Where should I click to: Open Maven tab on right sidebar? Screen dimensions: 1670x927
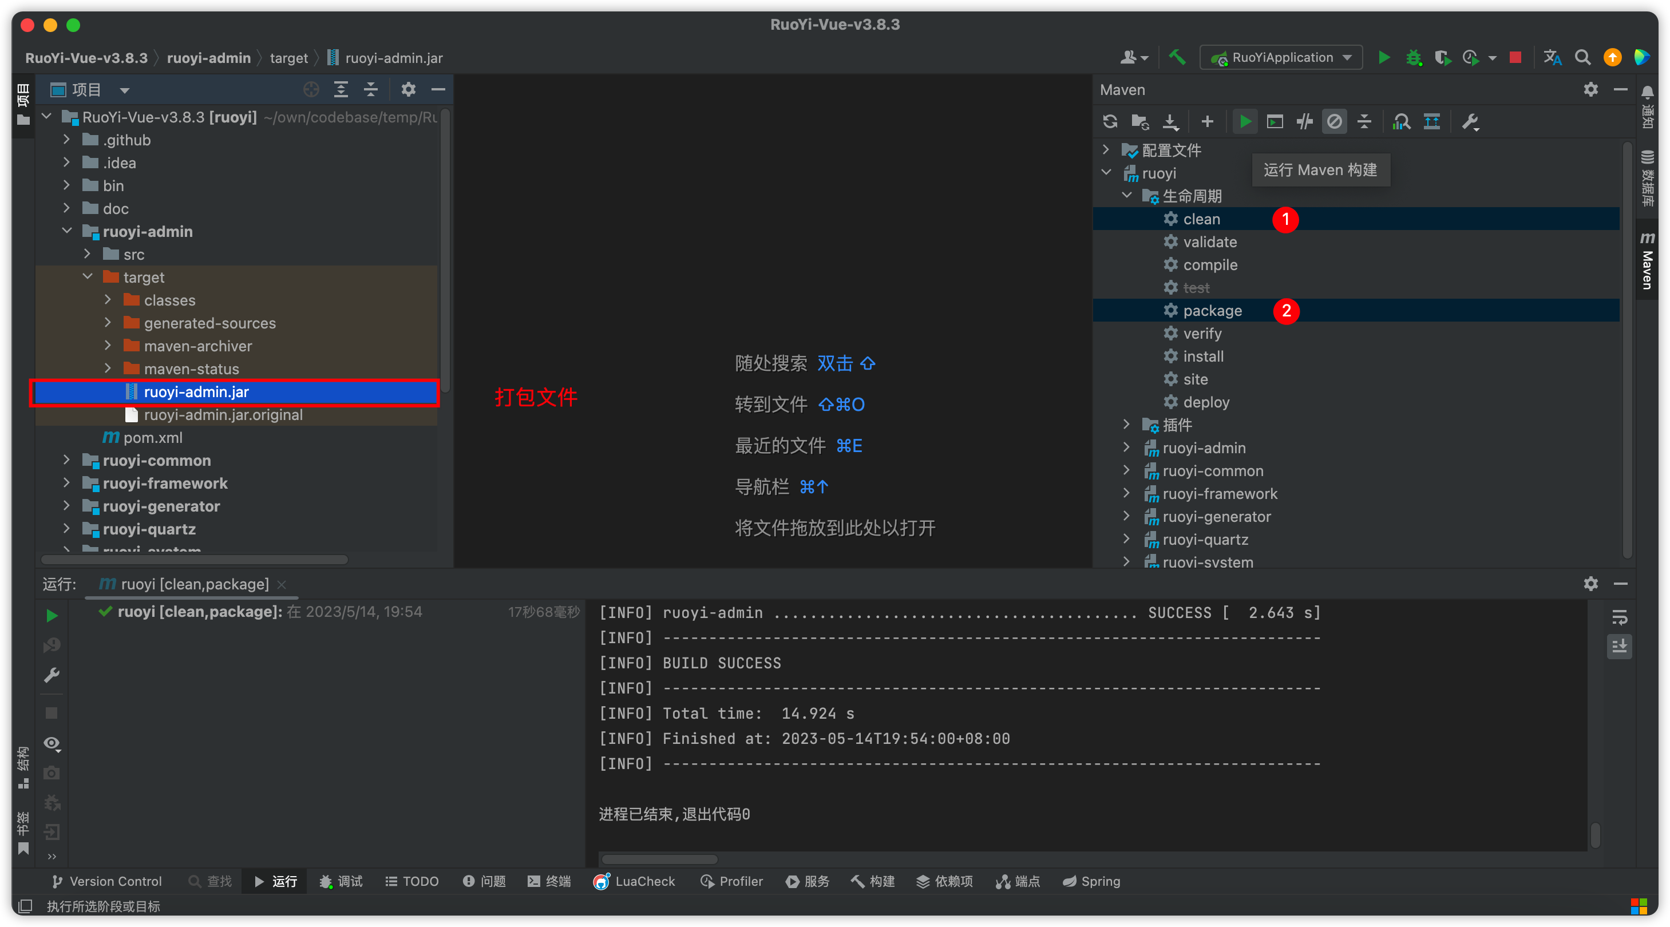[x=1647, y=259]
